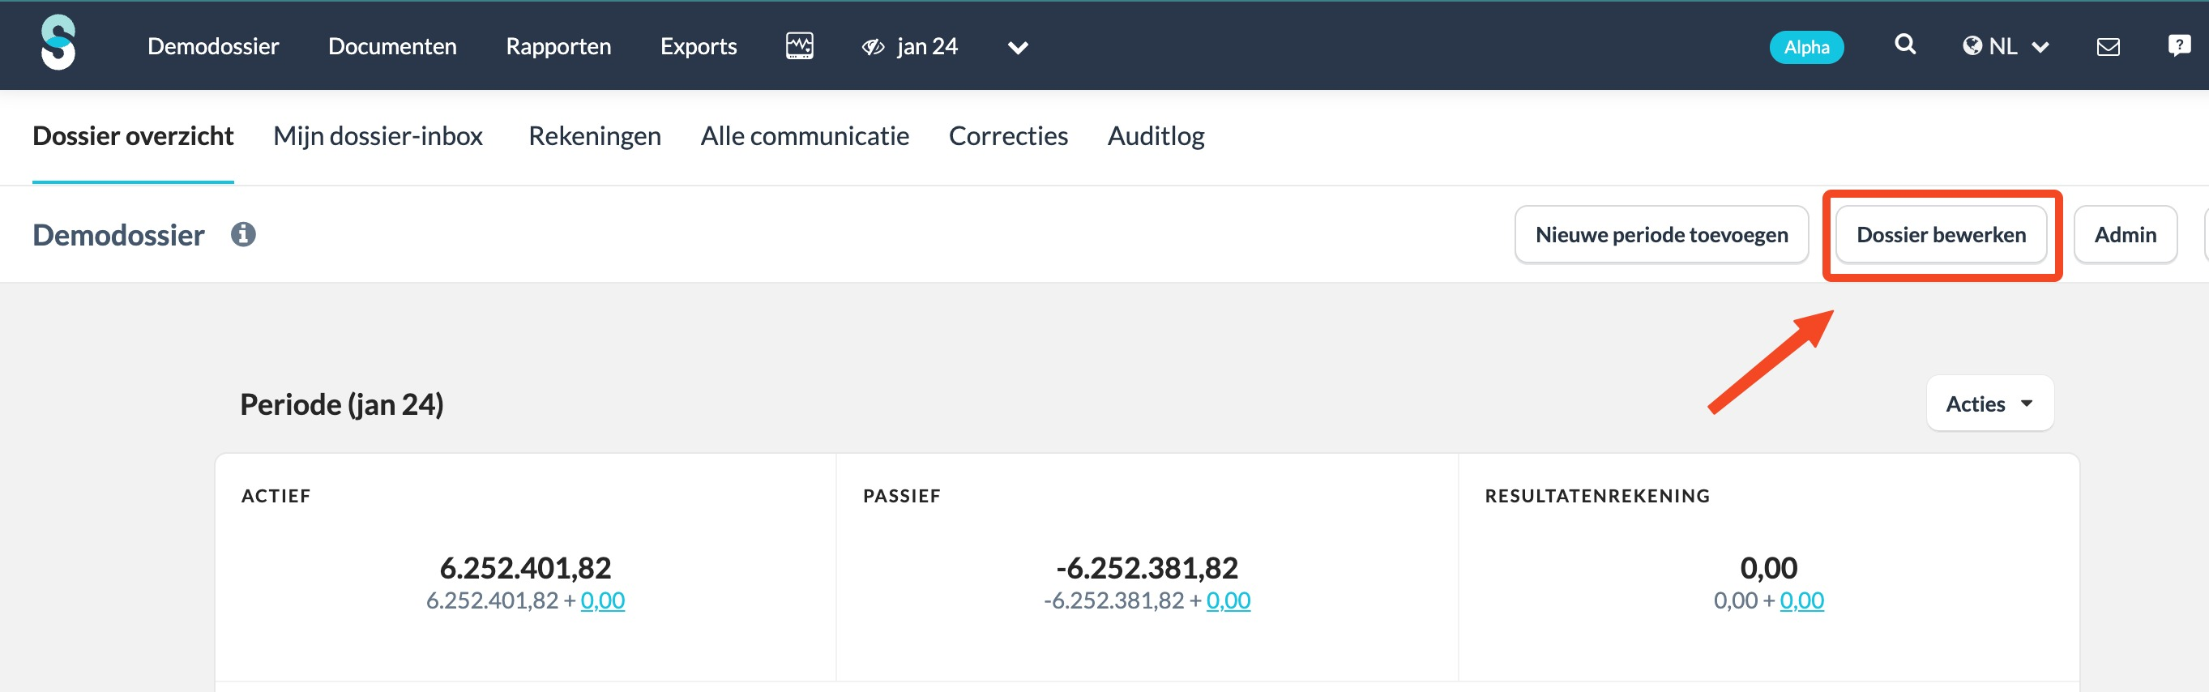
Task: Toggle the eye-slash icon beside jan 24
Action: (873, 47)
